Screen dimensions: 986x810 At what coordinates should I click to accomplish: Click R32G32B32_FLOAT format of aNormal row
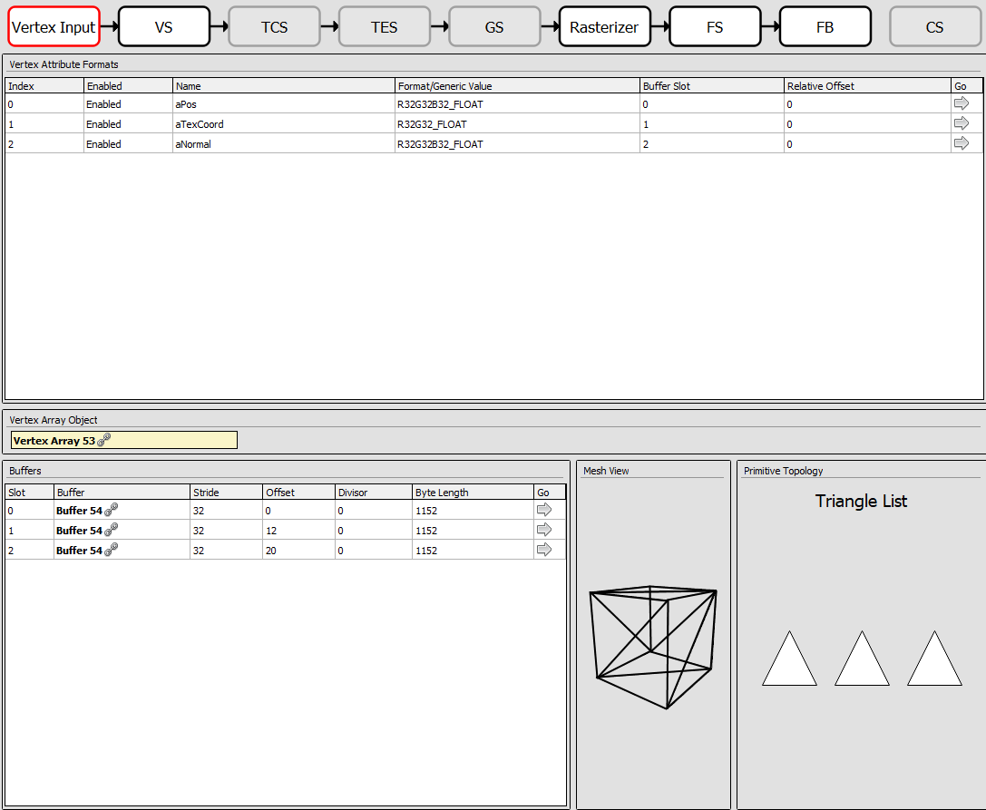(x=517, y=144)
